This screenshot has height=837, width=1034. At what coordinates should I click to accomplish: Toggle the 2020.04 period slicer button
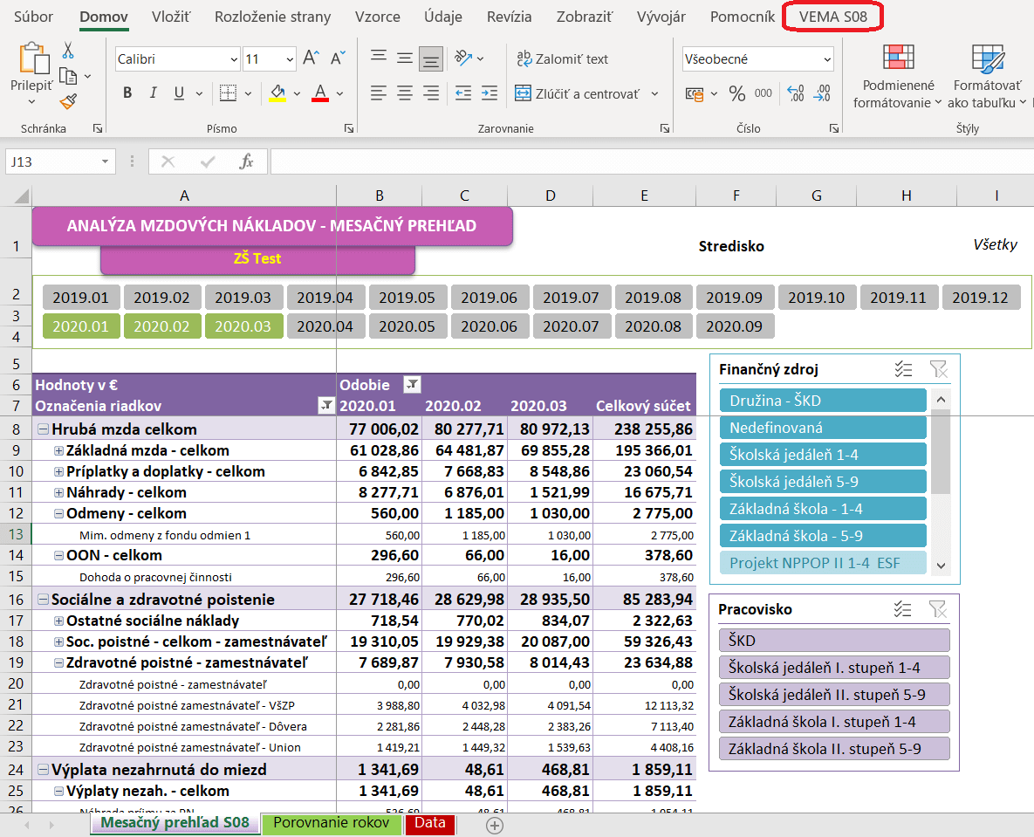[x=325, y=326]
